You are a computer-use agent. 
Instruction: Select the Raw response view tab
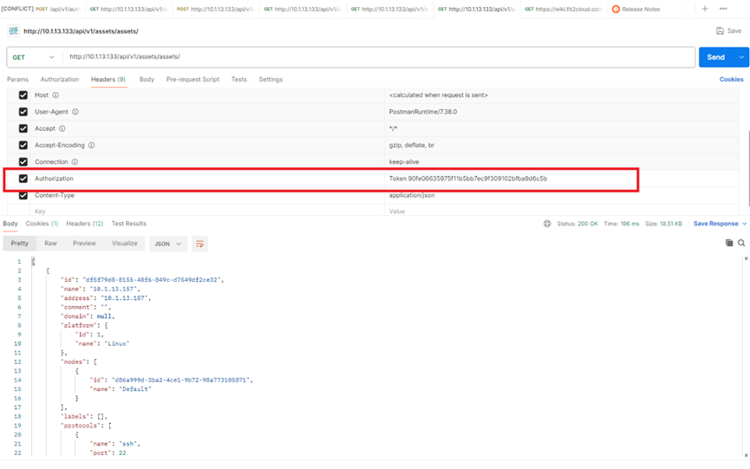50,244
